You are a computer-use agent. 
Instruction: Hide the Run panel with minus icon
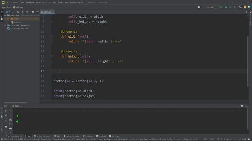click(246, 106)
